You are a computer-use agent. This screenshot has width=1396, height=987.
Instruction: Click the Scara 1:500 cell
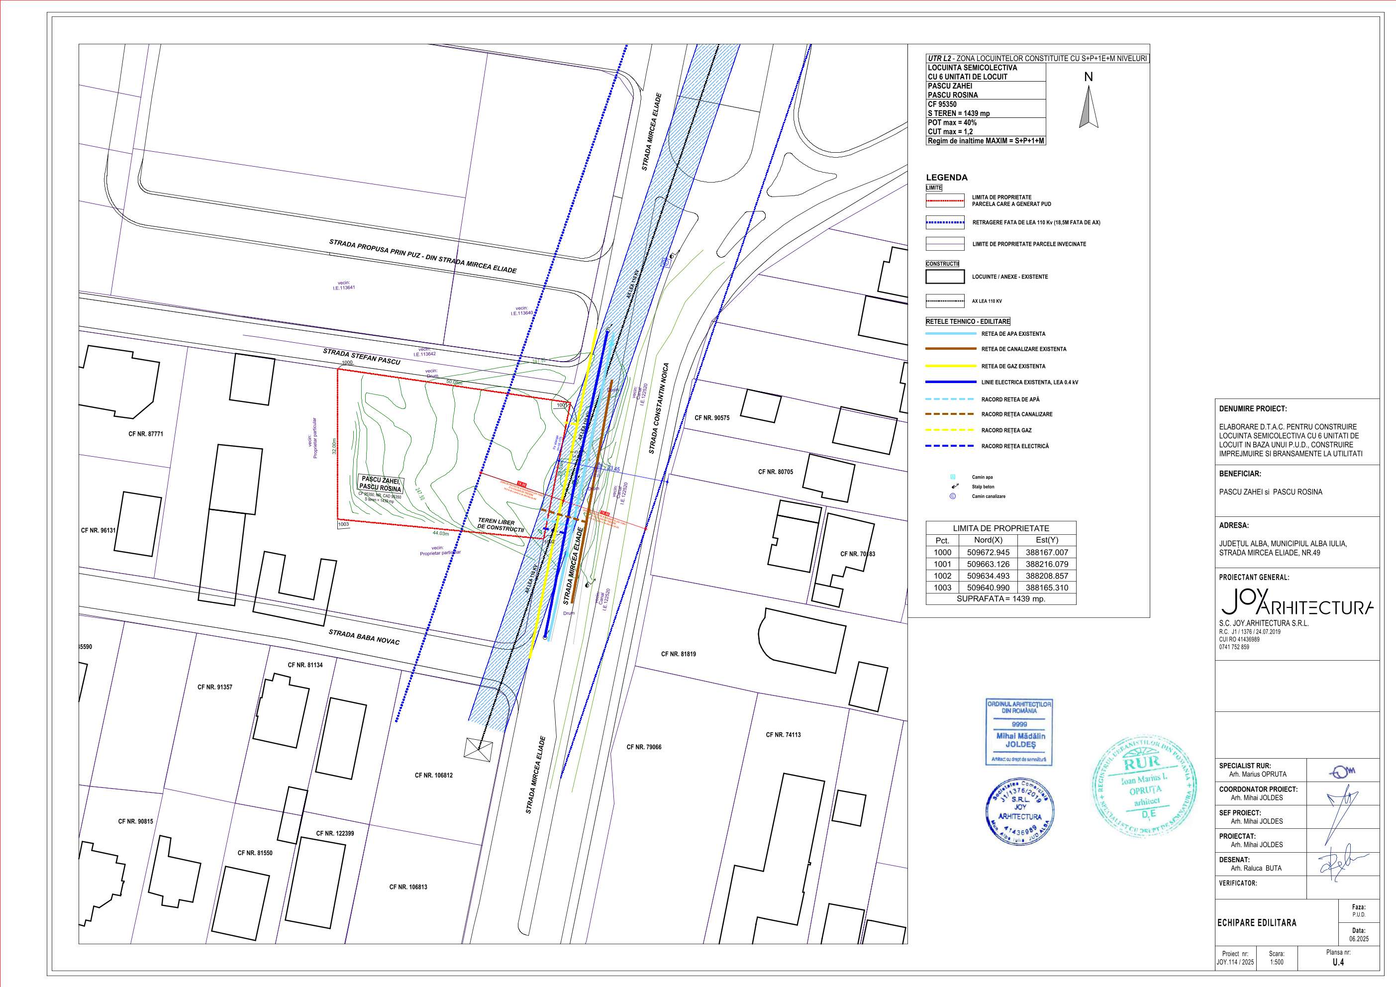pos(1276,958)
